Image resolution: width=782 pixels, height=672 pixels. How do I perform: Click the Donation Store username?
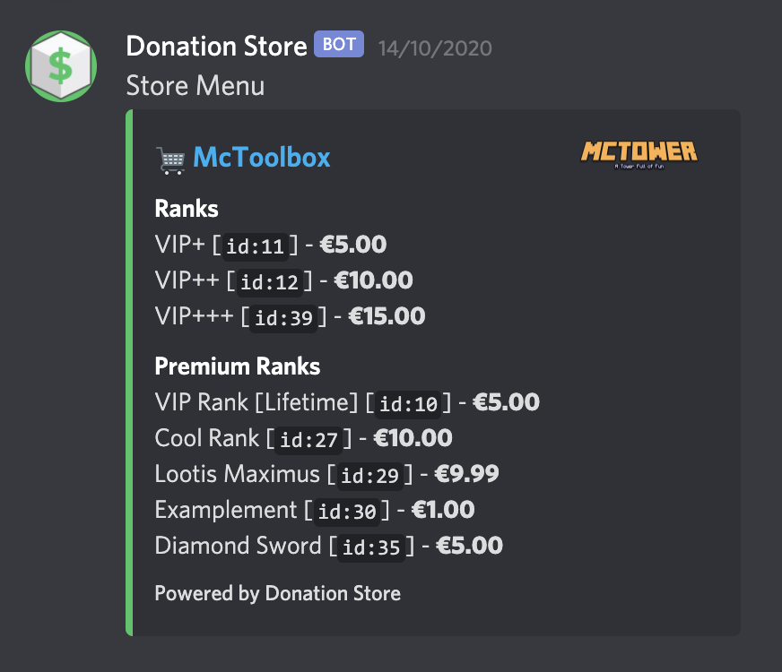point(216,47)
